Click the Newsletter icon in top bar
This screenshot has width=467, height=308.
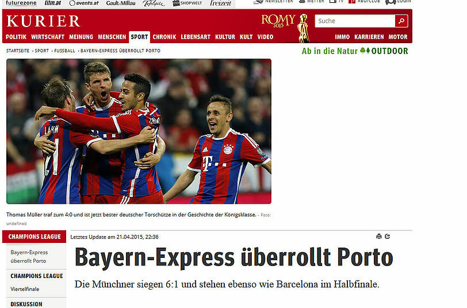click(x=259, y=2)
